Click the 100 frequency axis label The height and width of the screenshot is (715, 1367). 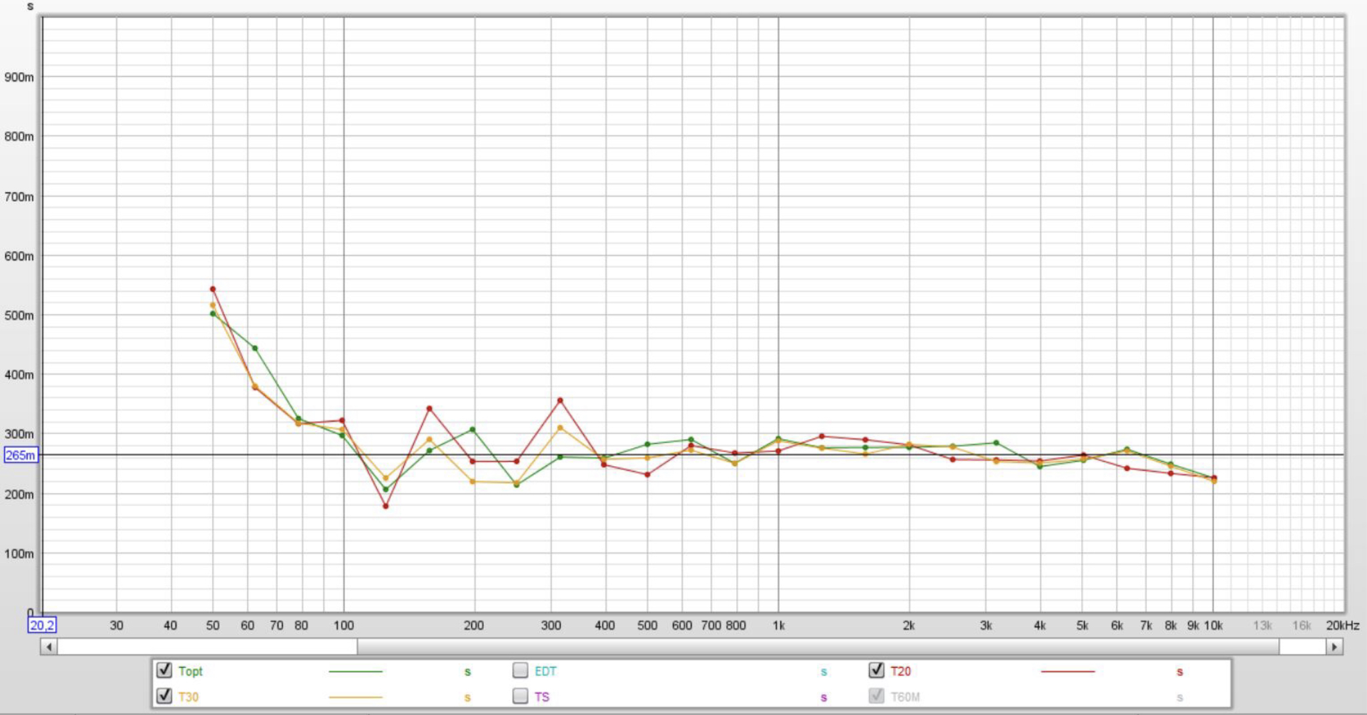(x=344, y=626)
